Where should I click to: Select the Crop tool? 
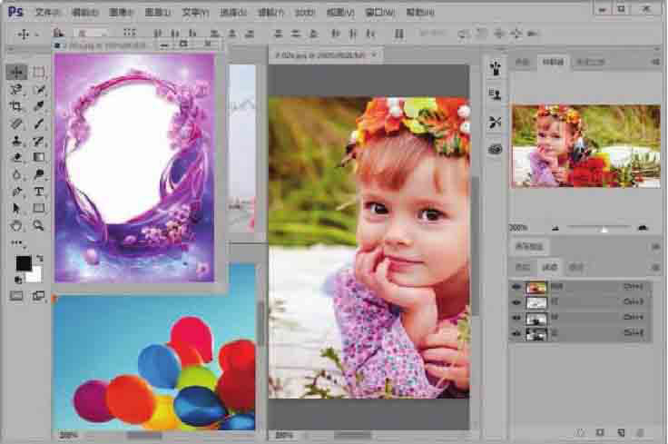(x=16, y=106)
